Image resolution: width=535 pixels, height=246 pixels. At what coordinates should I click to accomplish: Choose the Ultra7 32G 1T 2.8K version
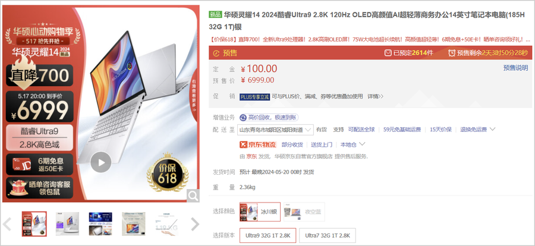[x=327, y=235]
